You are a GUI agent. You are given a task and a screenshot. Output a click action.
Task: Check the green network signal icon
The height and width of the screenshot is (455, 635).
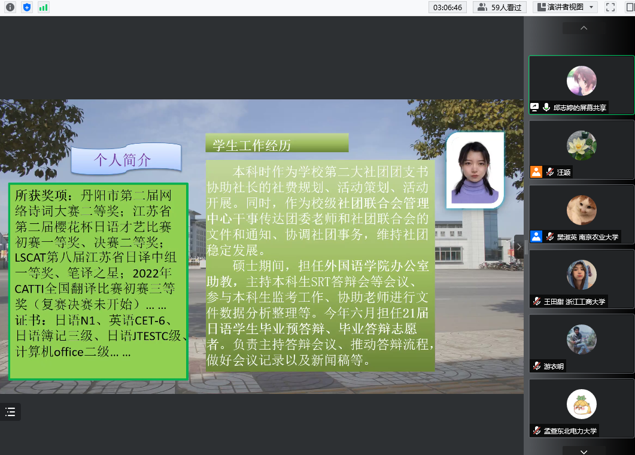point(44,7)
